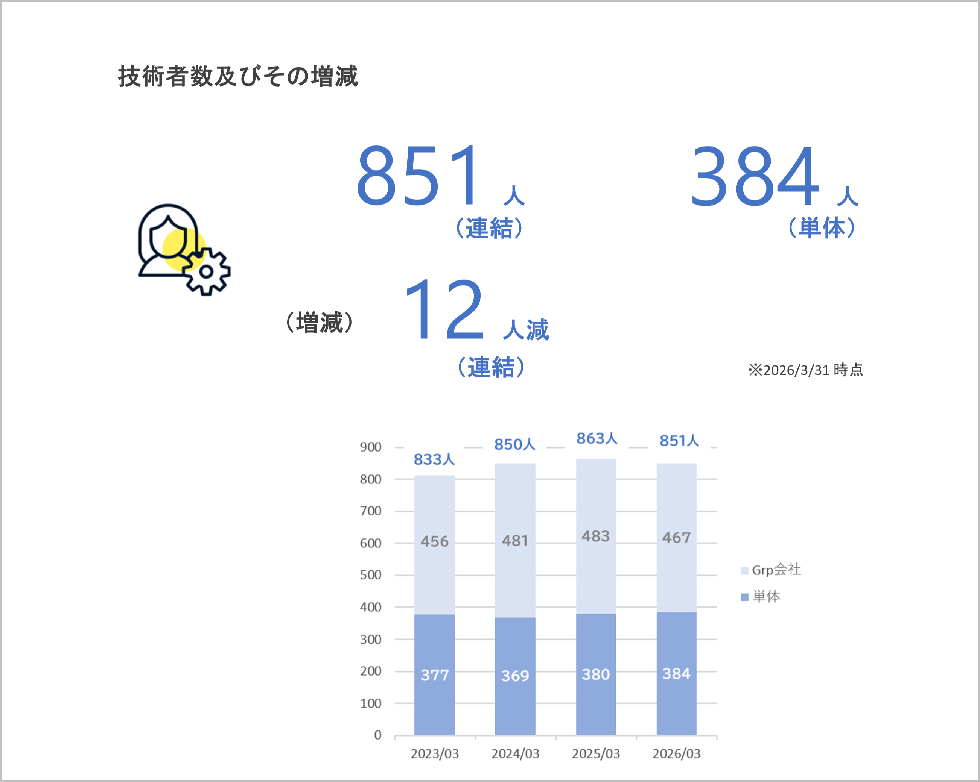Screen dimensions: 980x782
Task: Click the 851人 total label above the chart
Action: pos(679,441)
